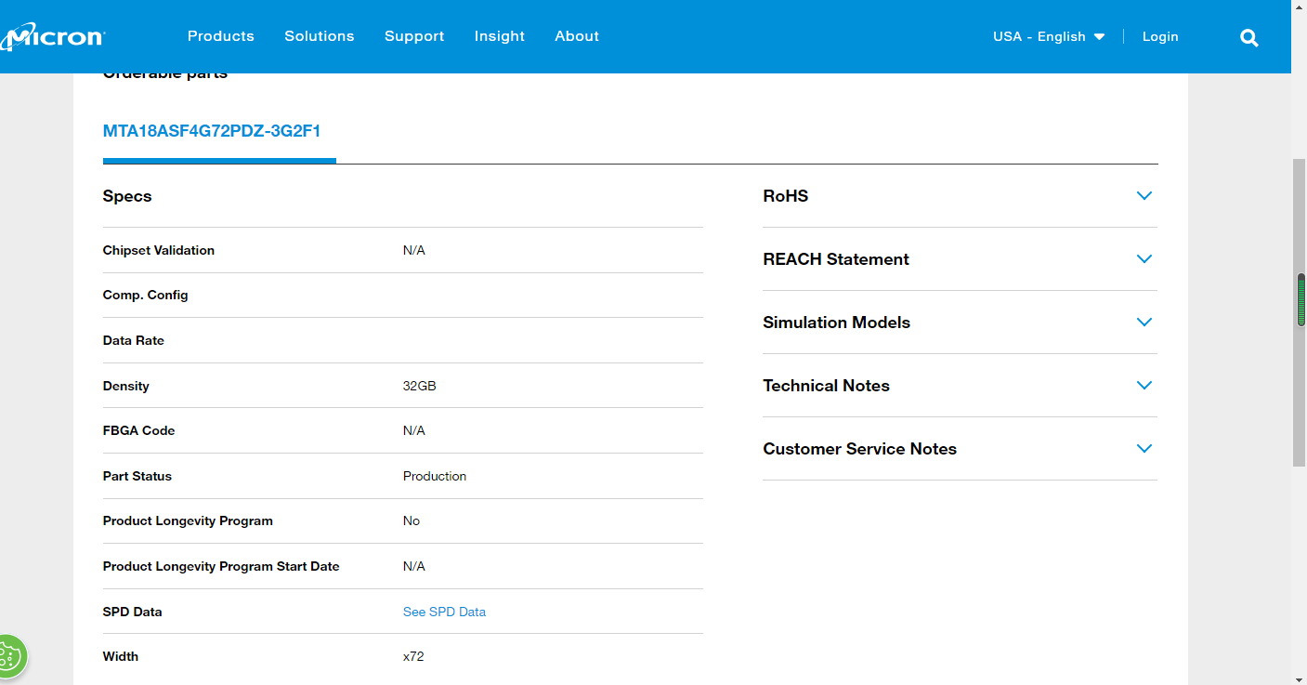Click the Specs heading
This screenshot has height=685, width=1307.
point(127,196)
